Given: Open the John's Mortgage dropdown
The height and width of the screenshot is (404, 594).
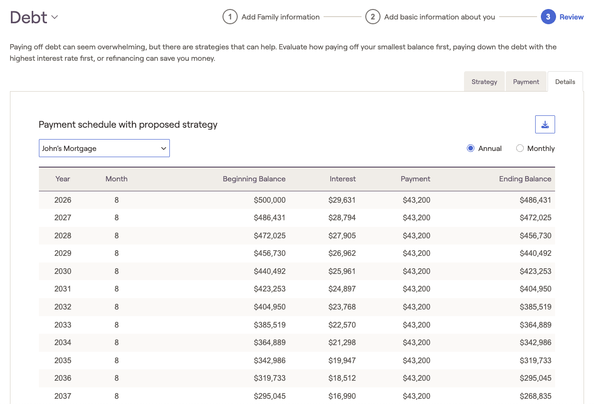Looking at the screenshot, I should pyautogui.click(x=104, y=148).
